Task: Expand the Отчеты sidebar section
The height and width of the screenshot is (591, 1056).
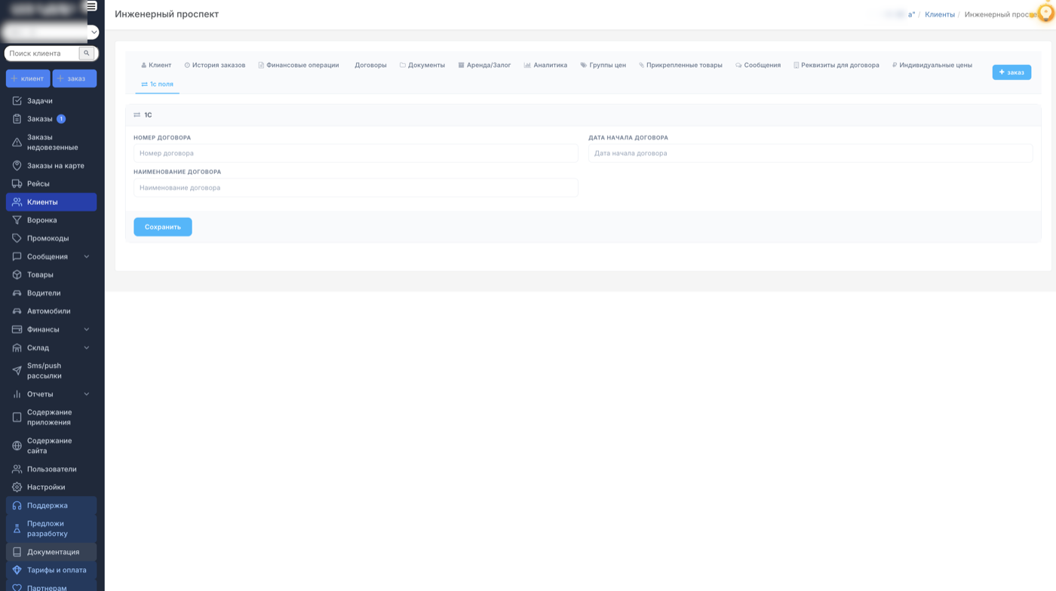Action: coord(86,394)
